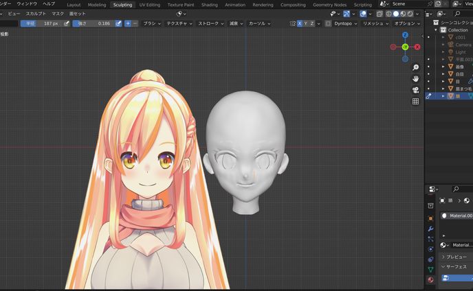Open the ヘルプ menu
Screen dimensions: 473x291
click(x=49, y=4)
